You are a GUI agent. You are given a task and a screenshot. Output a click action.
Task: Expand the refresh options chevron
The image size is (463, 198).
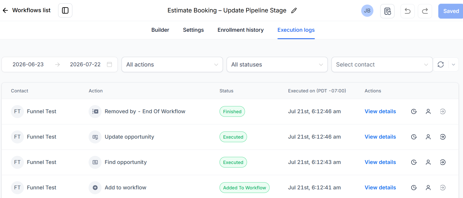(453, 64)
